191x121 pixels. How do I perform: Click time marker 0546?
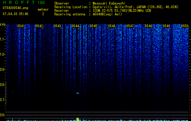pyautogui.click(x=112, y=26)
